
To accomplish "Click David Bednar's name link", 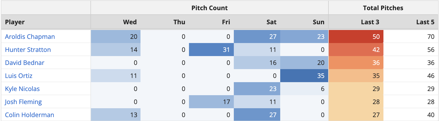I will click(x=25, y=63).
